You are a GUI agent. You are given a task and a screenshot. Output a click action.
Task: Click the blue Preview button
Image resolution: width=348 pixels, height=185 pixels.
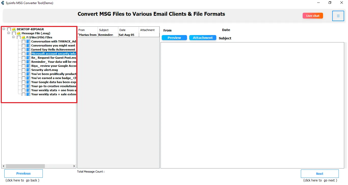coord(174,38)
